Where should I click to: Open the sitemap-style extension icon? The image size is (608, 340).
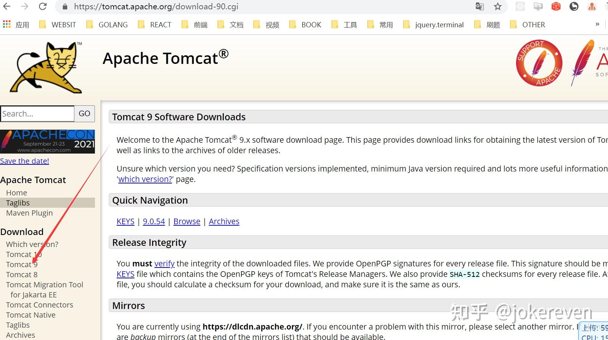[x=592, y=6]
